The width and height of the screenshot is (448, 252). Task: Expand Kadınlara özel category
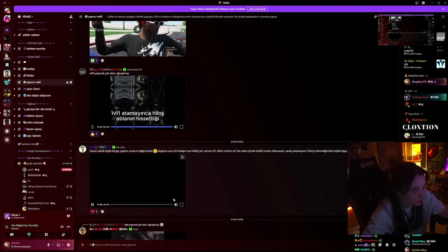point(29,144)
